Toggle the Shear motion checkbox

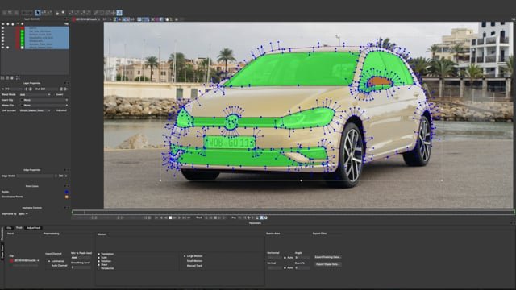[x=98, y=265]
